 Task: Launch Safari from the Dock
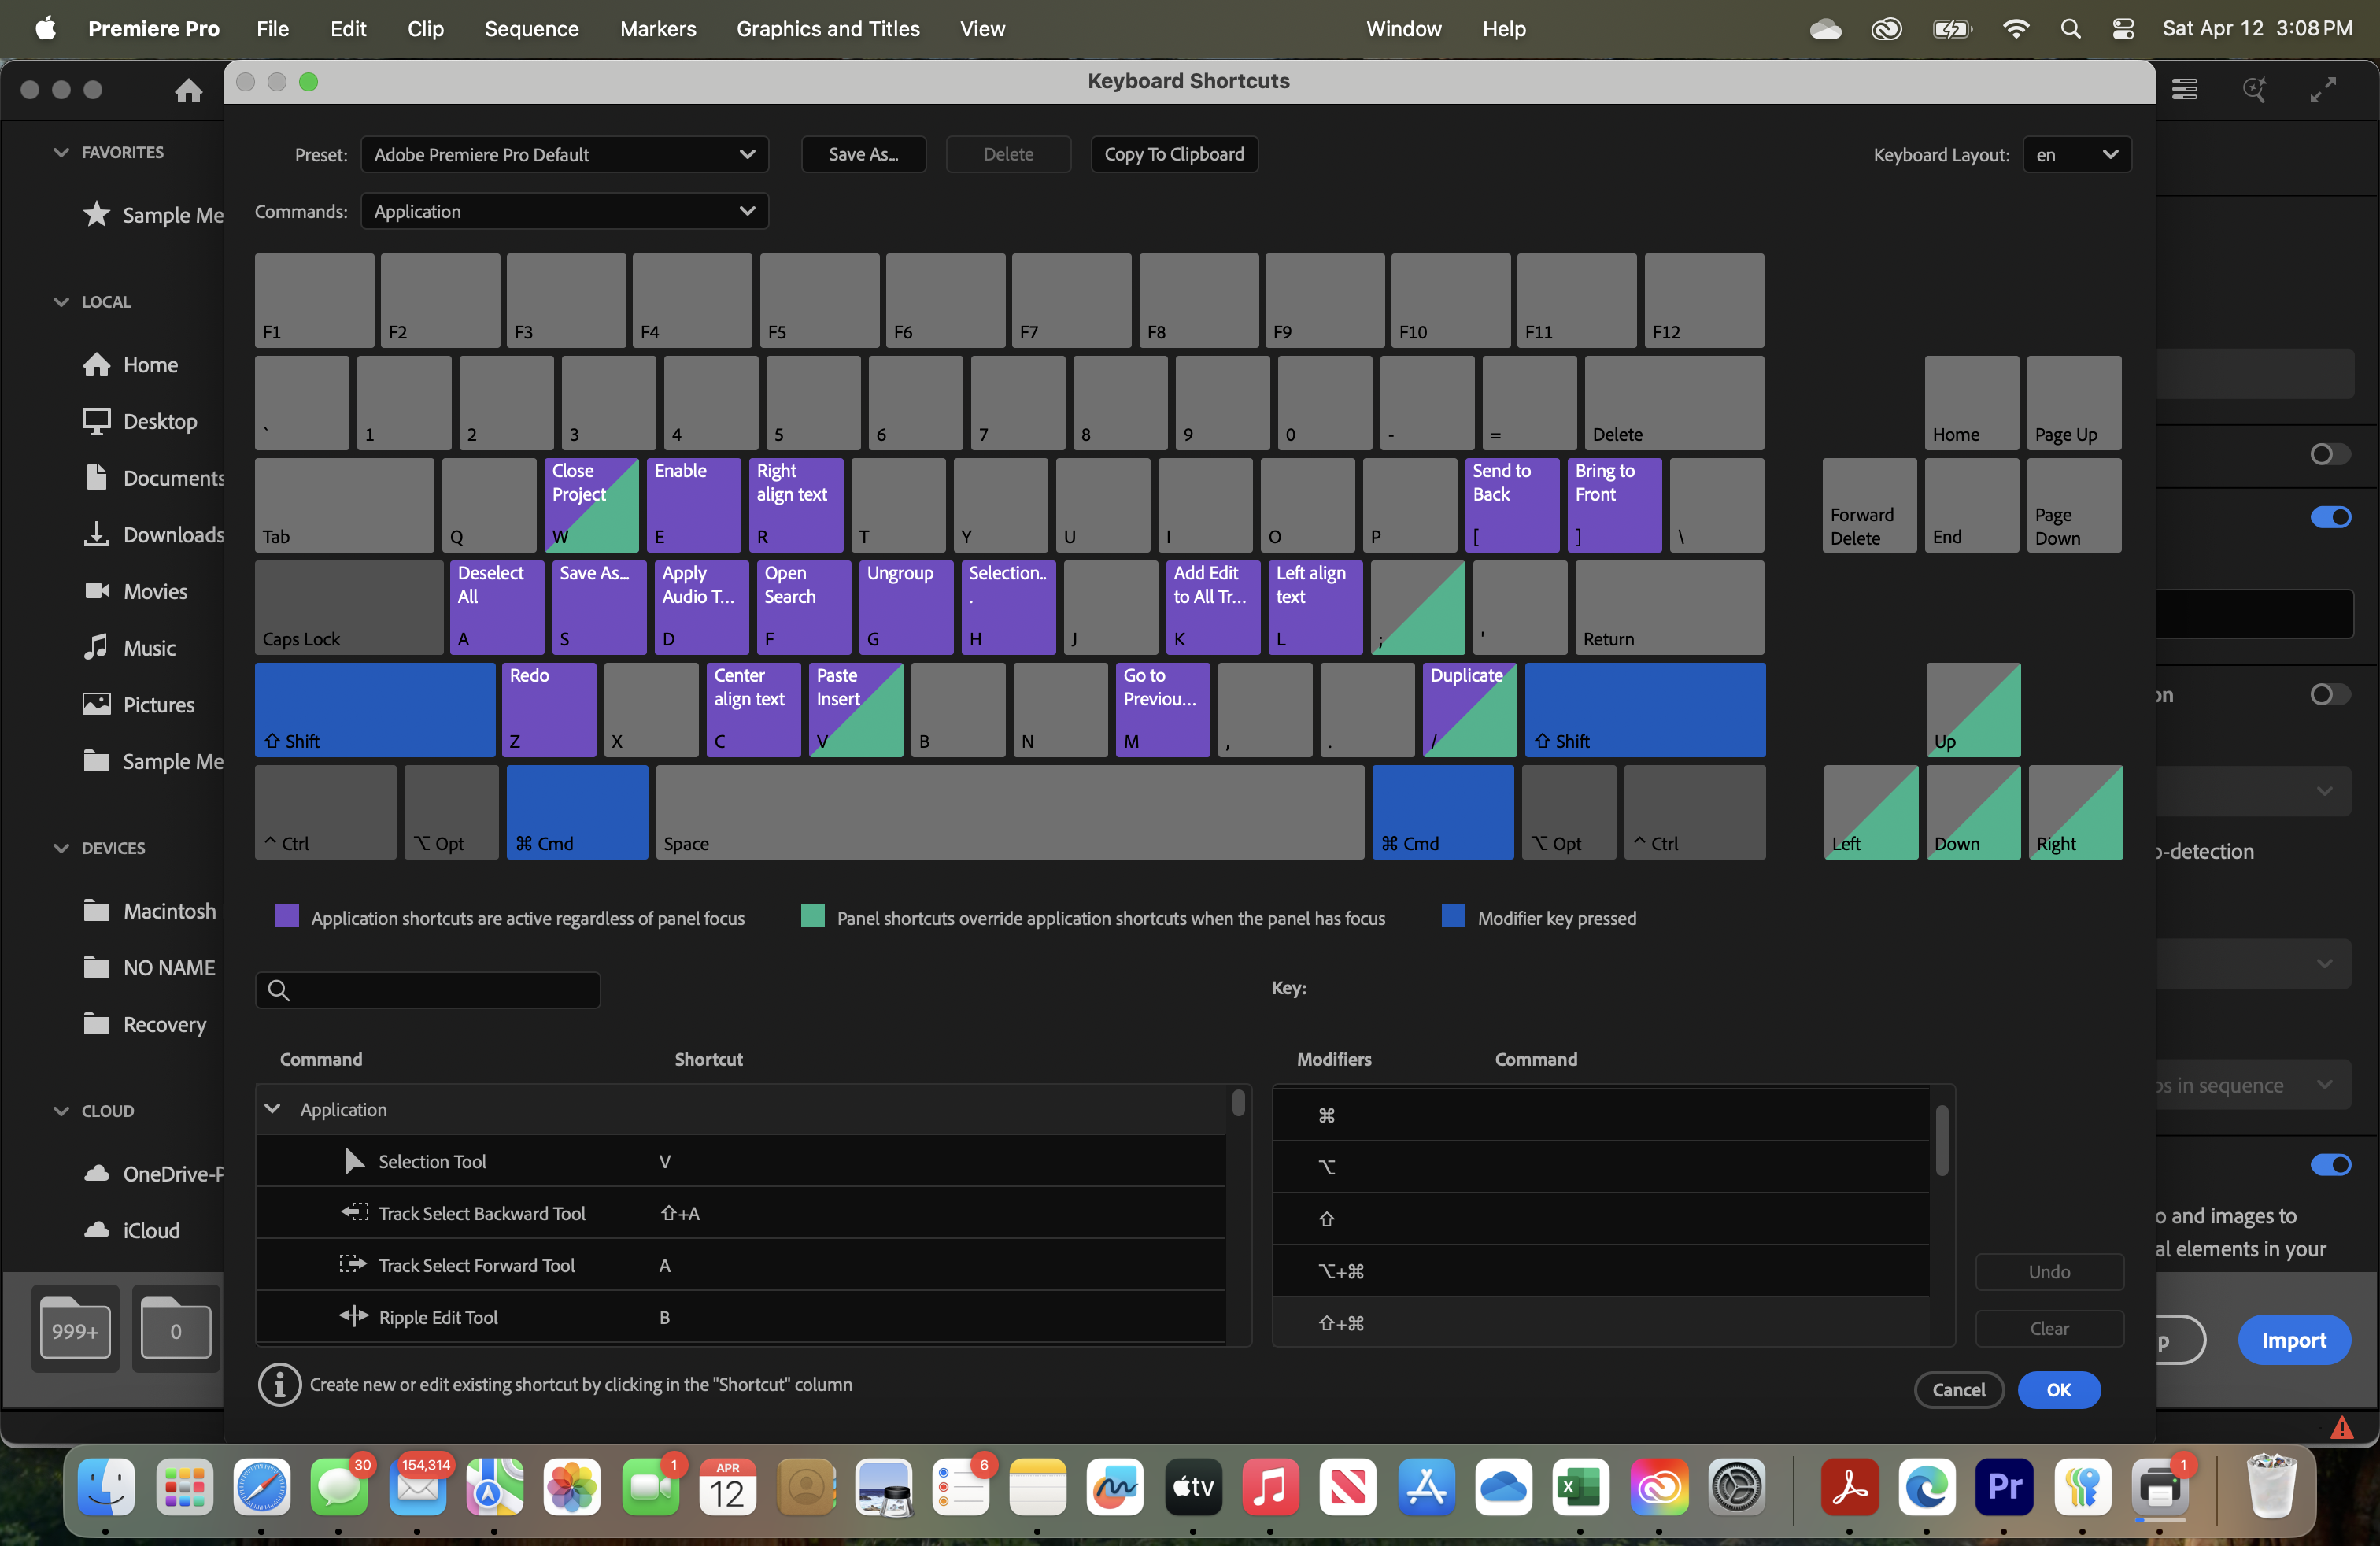tap(261, 1487)
